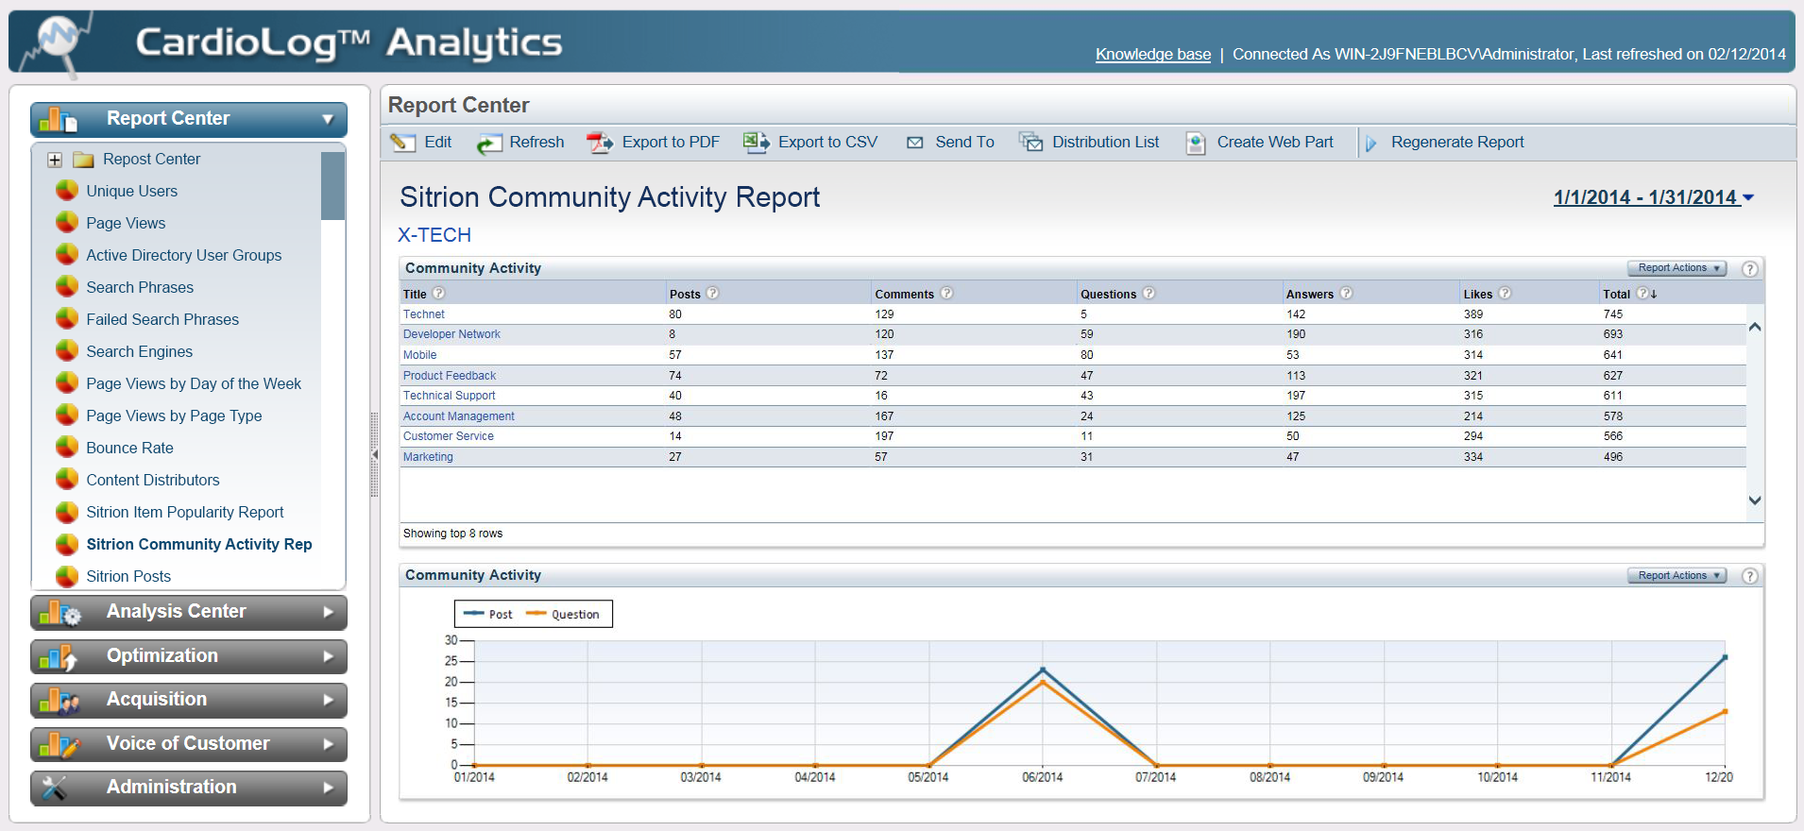
Task: Click the pie icon beside Sitrion Posts
Action: (x=67, y=576)
